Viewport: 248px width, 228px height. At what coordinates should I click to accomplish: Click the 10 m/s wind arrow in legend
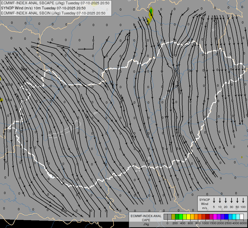tap(220, 200)
